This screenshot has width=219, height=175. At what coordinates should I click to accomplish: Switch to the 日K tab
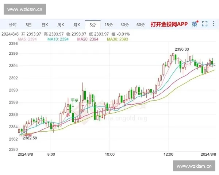(45, 25)
